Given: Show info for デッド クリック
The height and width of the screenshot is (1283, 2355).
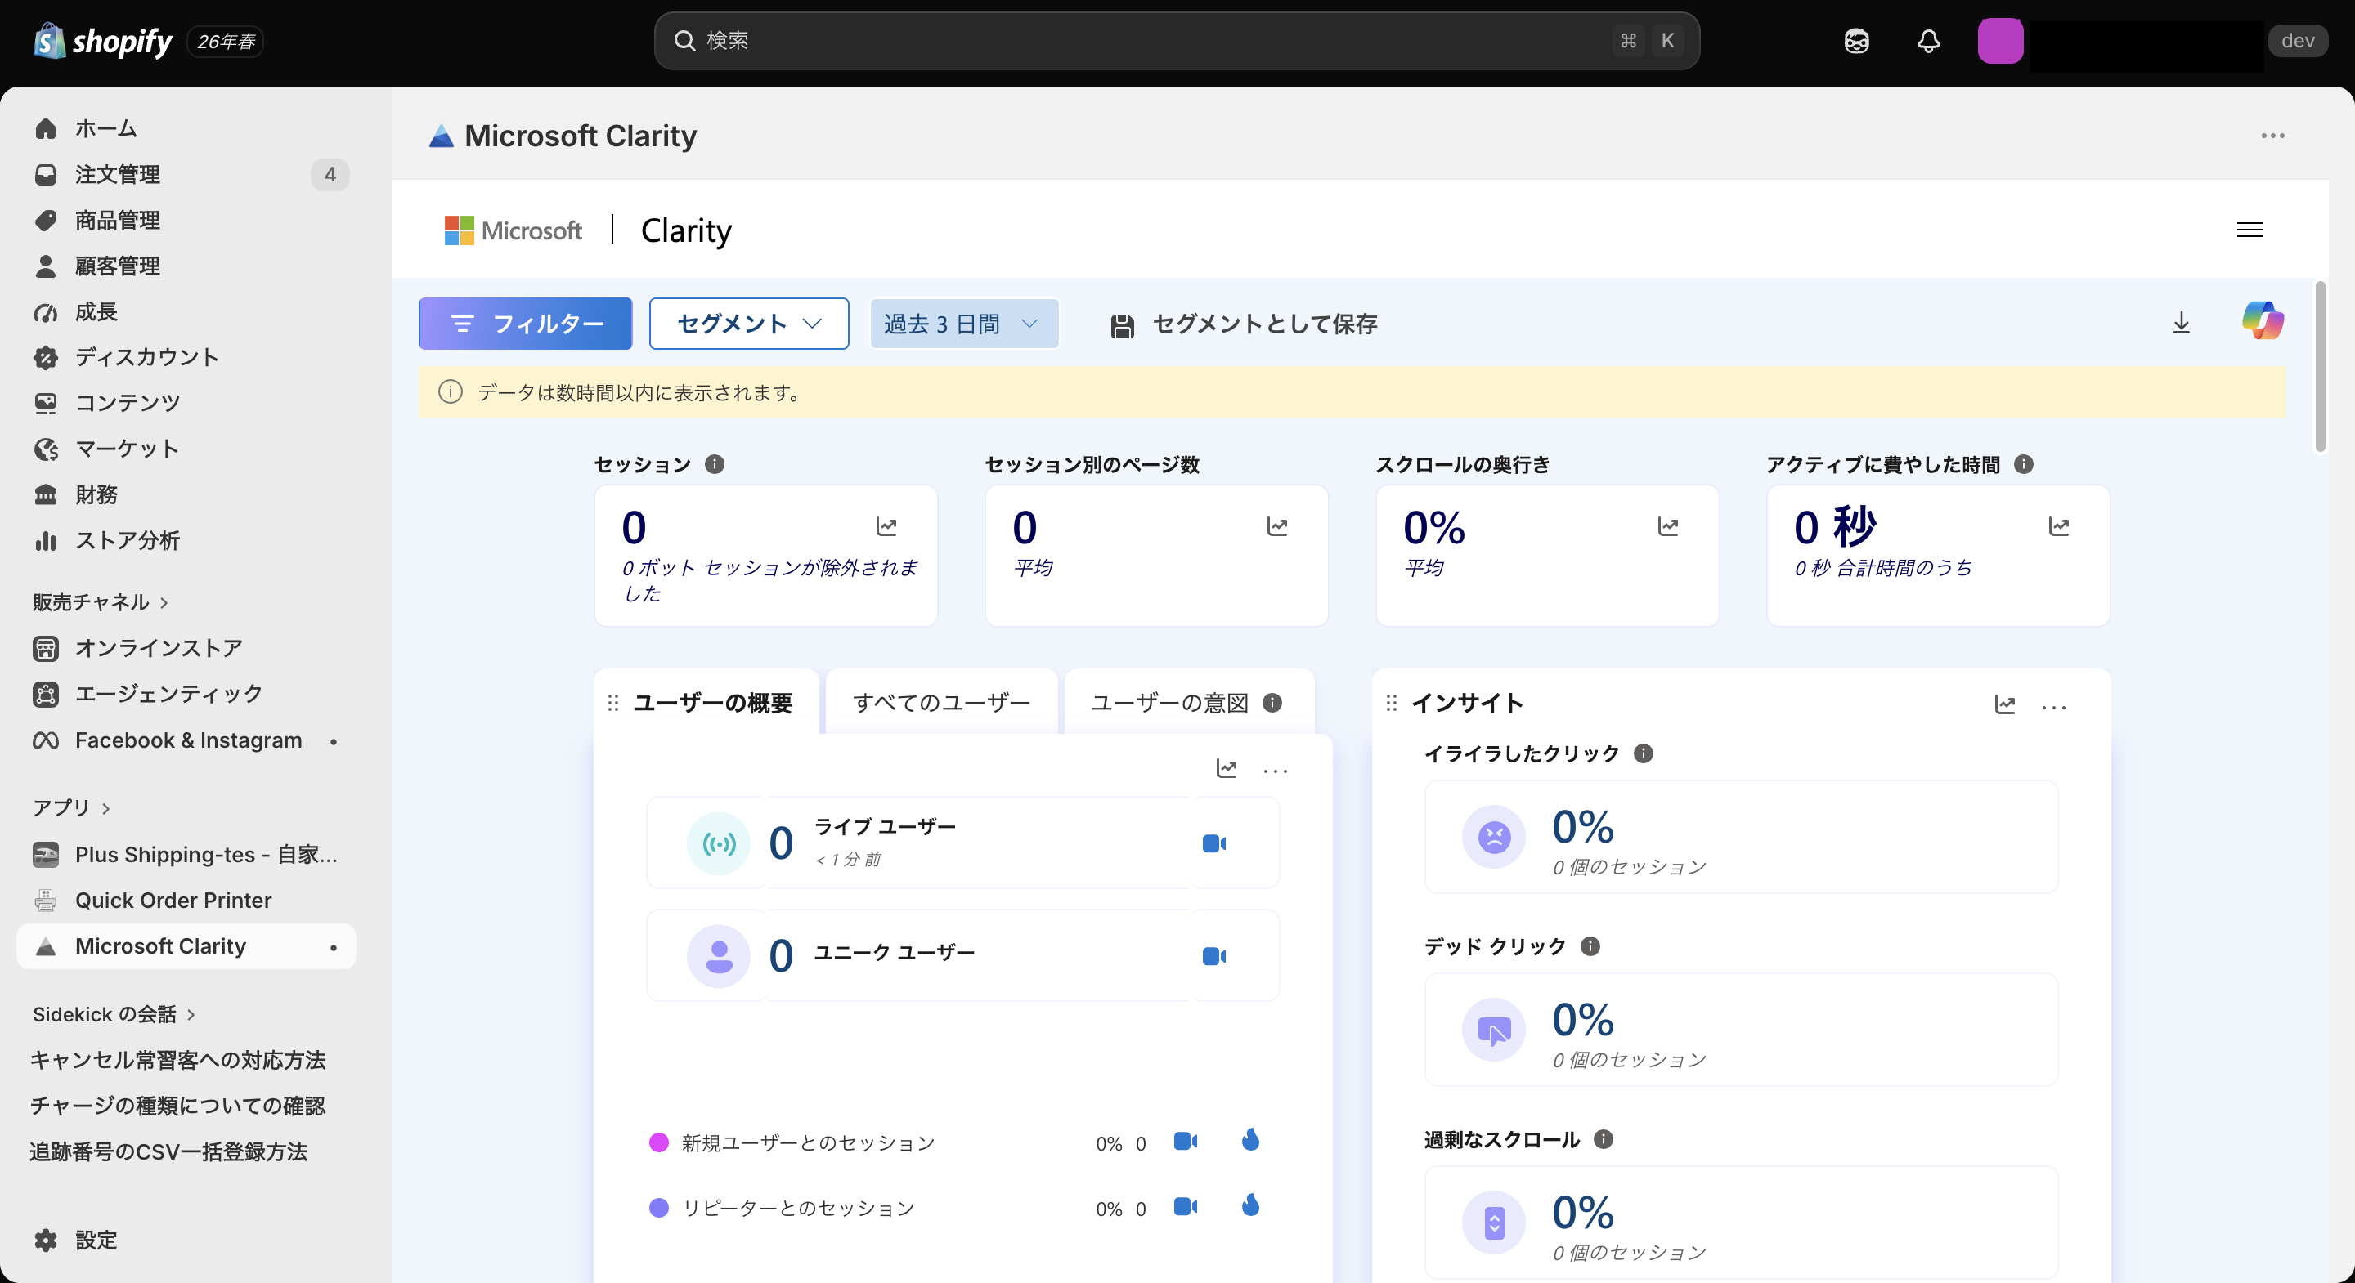Looking at the screenshot, I should (1590, 945).
